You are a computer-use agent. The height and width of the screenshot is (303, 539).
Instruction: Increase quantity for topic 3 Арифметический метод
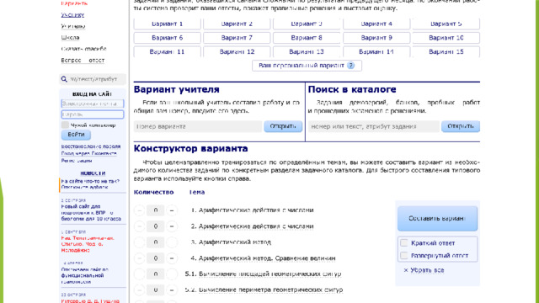[x=172, y=242]
